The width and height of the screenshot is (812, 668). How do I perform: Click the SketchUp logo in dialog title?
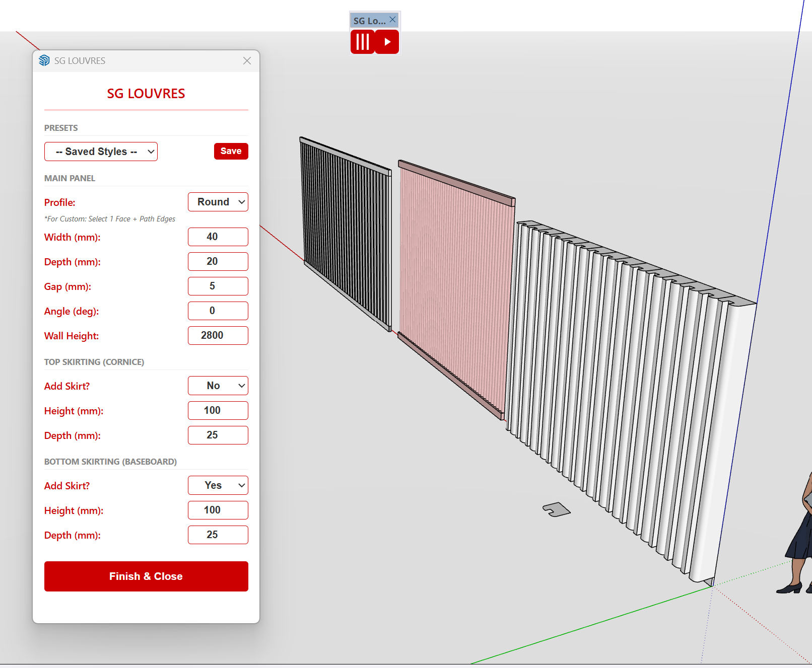tap(44, 61)
